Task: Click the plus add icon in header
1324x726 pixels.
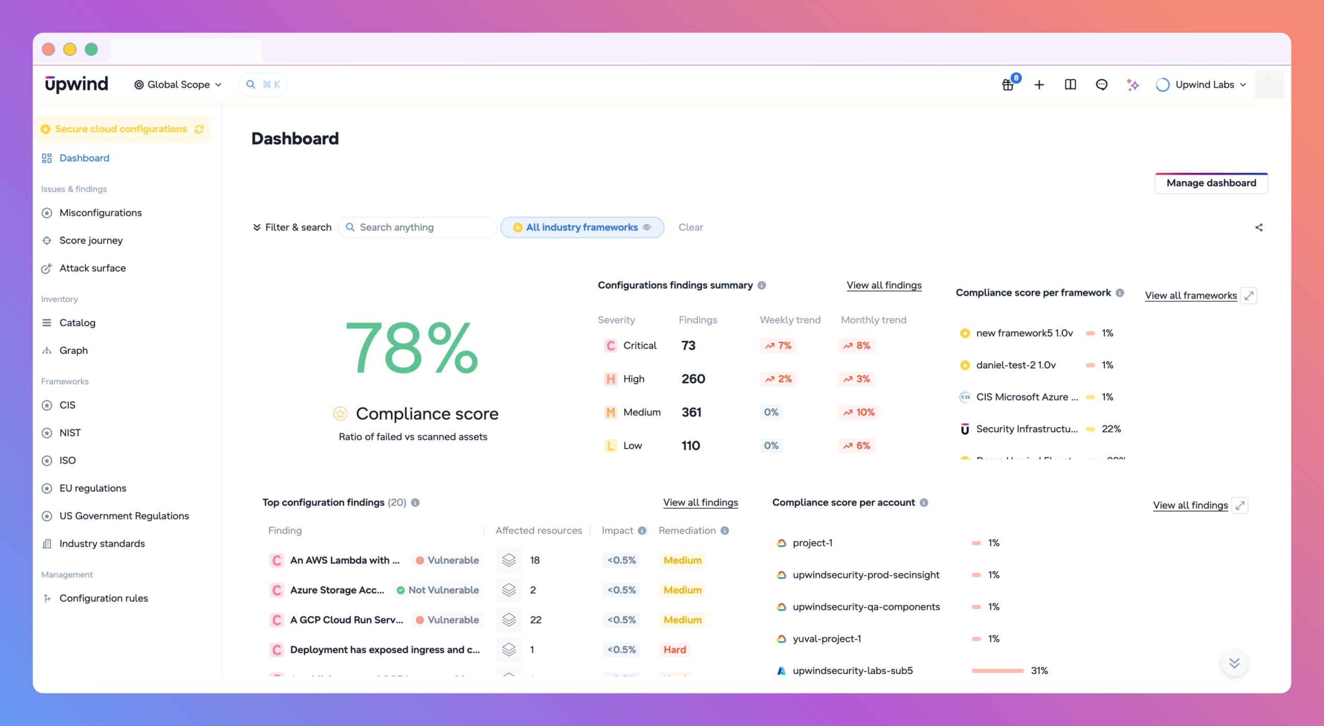Action: [x=1039, y=85]
